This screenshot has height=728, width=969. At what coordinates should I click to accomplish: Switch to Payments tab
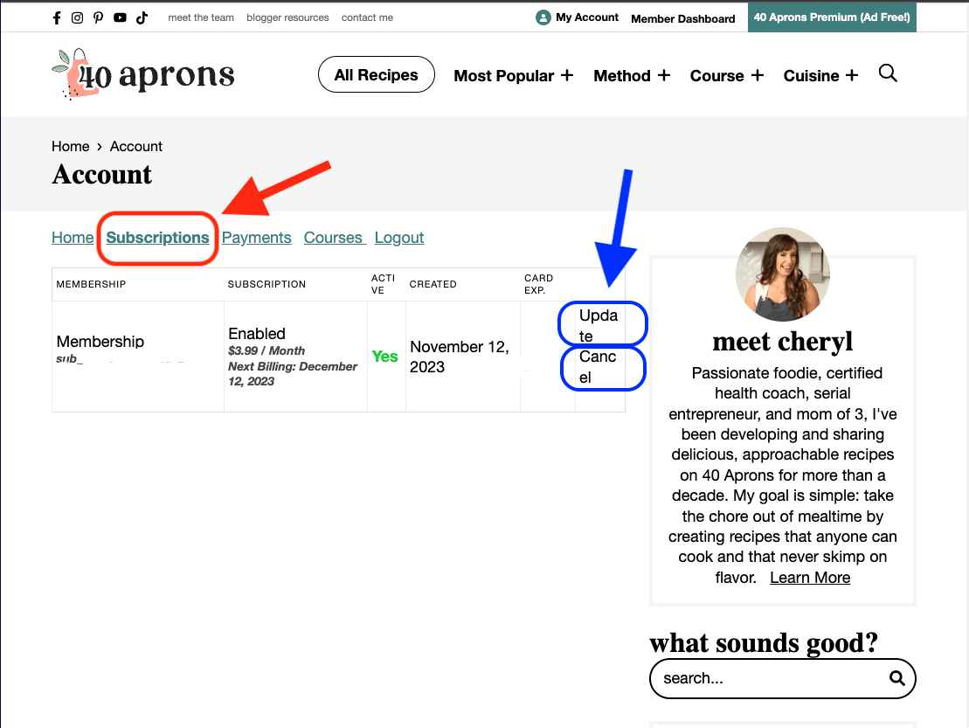[257, 238]
